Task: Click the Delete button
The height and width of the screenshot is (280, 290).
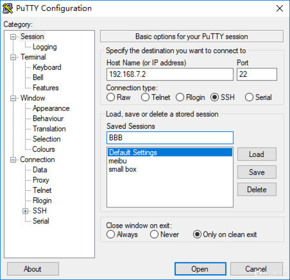Action: tap(257, 190)
